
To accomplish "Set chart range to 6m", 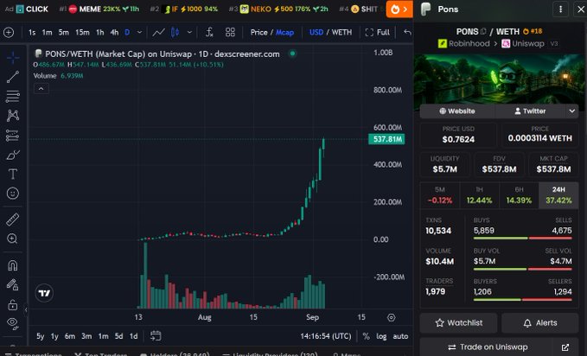I will (x=70, y=336).
